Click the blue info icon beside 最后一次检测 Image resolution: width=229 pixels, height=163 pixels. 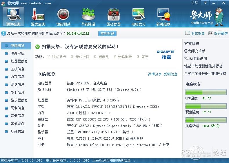[x=3, y=33]
